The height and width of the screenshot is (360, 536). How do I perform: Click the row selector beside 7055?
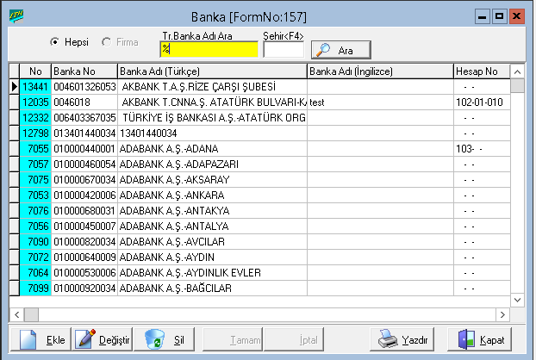coord(14,149)
